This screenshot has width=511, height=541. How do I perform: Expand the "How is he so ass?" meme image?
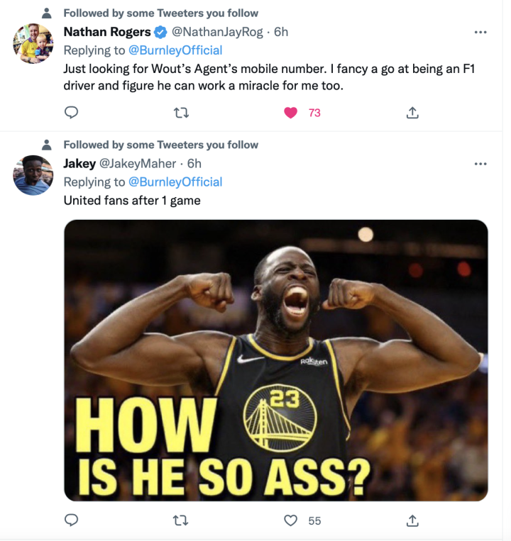pos(275,360)
